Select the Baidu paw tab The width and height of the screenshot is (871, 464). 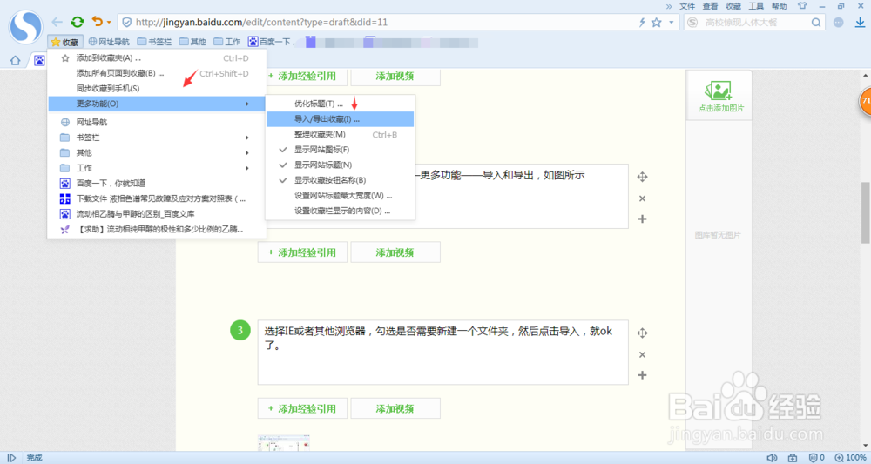(39, 60)
